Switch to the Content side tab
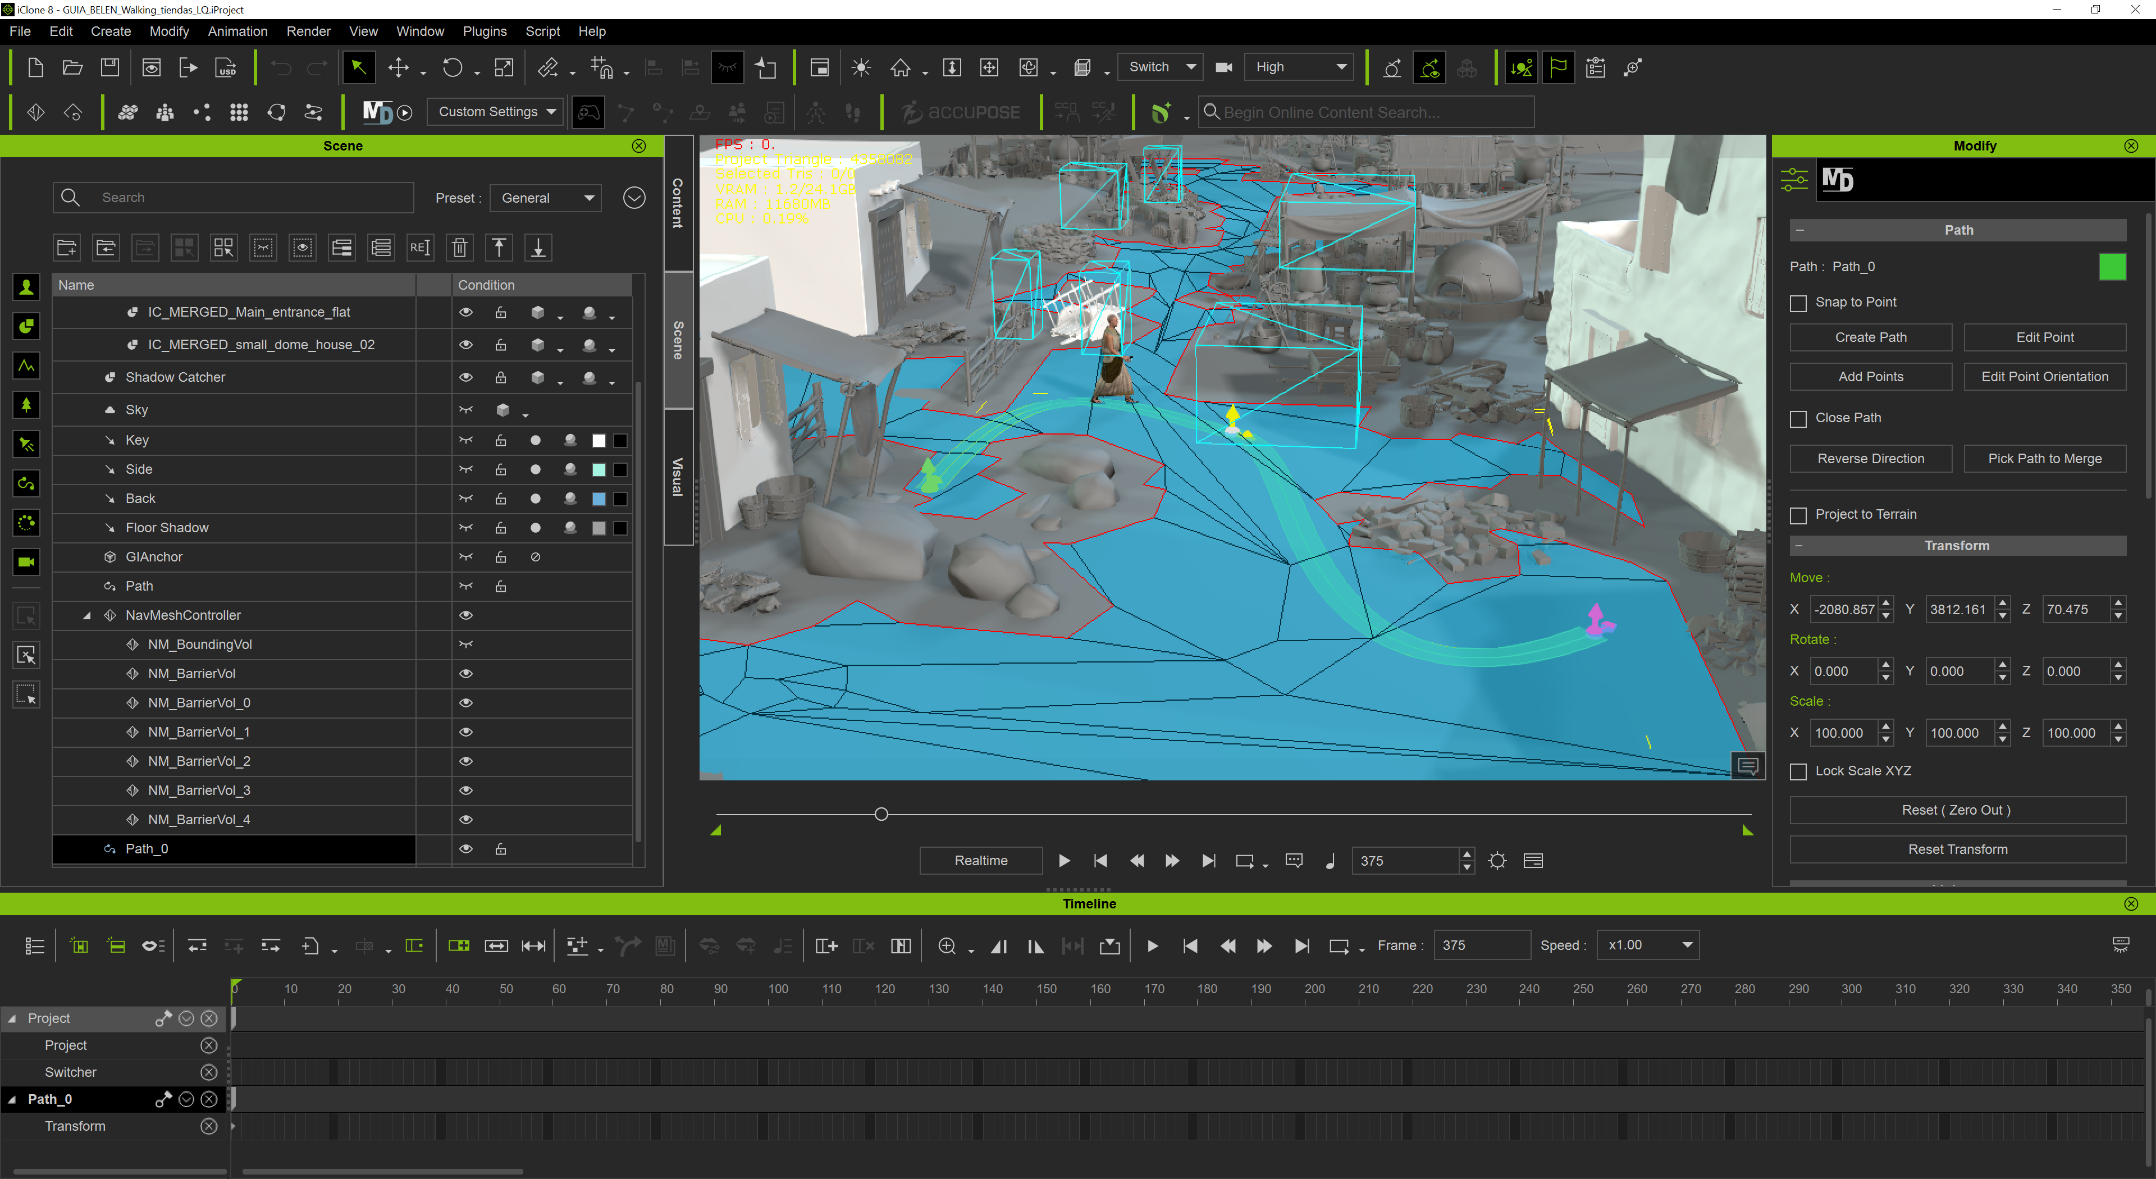 tap(678, 203)
